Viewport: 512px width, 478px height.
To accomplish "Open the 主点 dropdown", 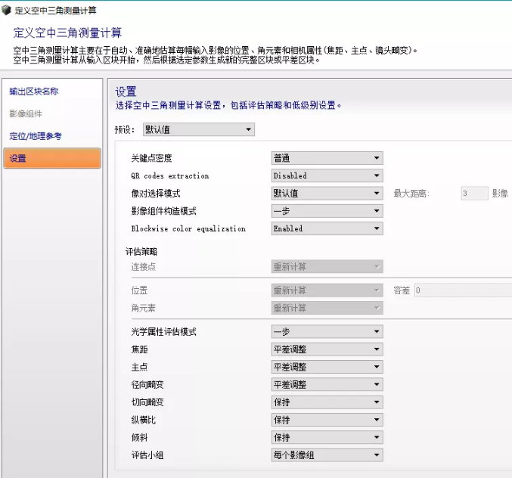I will 327,367.
